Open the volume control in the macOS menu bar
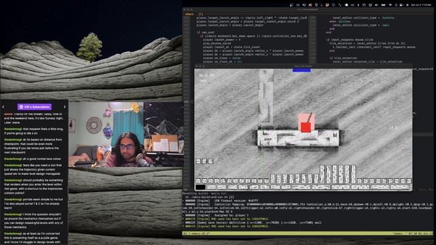This screenshot has width=436, height=245. tap(377, 5)
